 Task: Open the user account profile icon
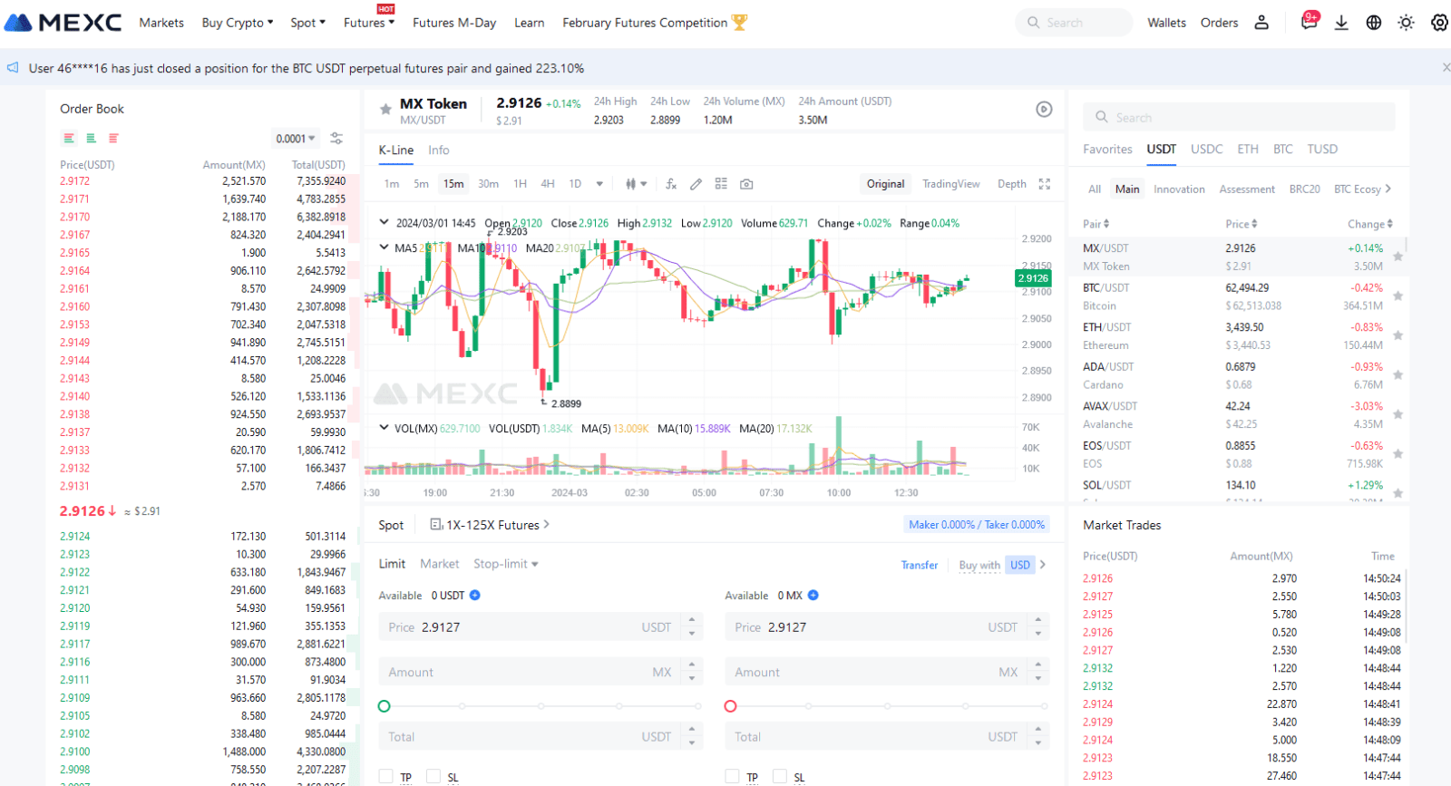(x=1261, y=23)
